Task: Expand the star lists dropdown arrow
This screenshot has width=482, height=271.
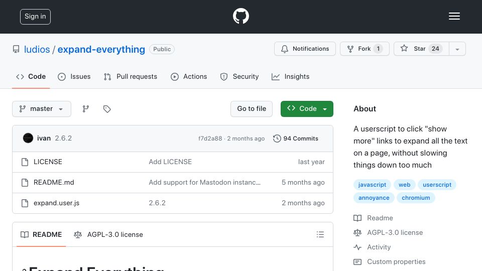Action: pyautogui.click(x=457, y=49)
